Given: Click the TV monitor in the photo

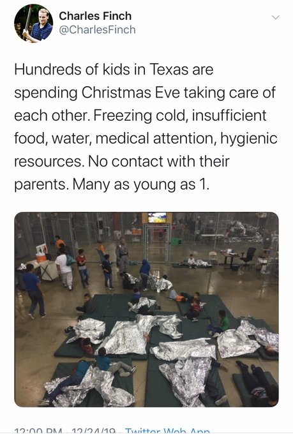Looking at the screenshot, I should pyautogui.click(x=157, y=218).
